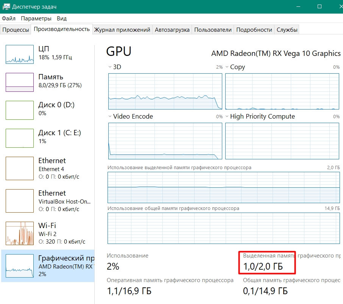Screen dimensions: 343x304
Task: Switch to the Автозагрузка tab
Action: pos(172,30)
